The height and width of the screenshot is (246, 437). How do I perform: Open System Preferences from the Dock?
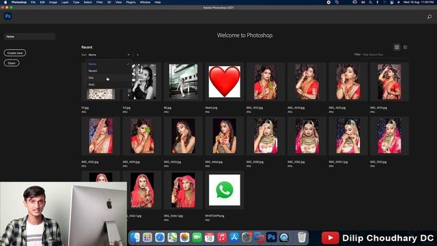point(246,238)
